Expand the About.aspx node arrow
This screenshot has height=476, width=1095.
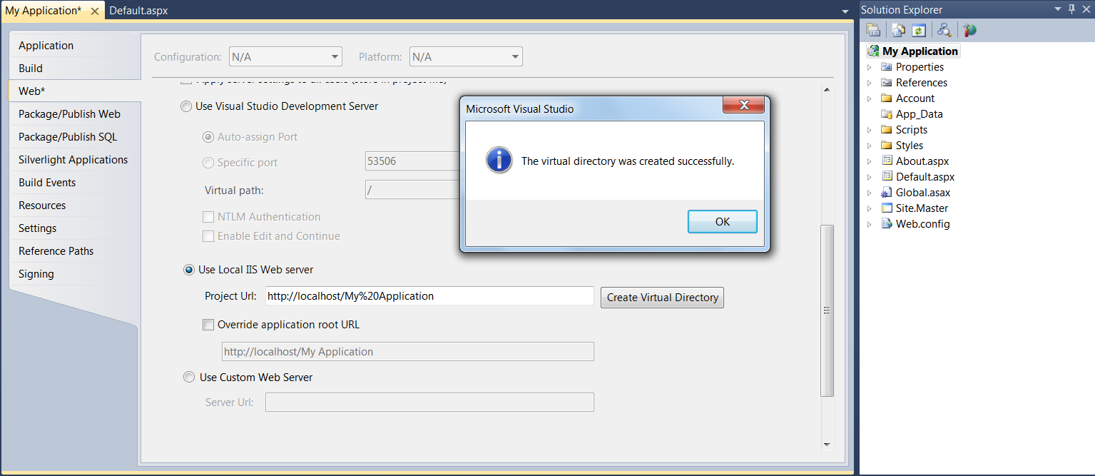pos(870,161)
